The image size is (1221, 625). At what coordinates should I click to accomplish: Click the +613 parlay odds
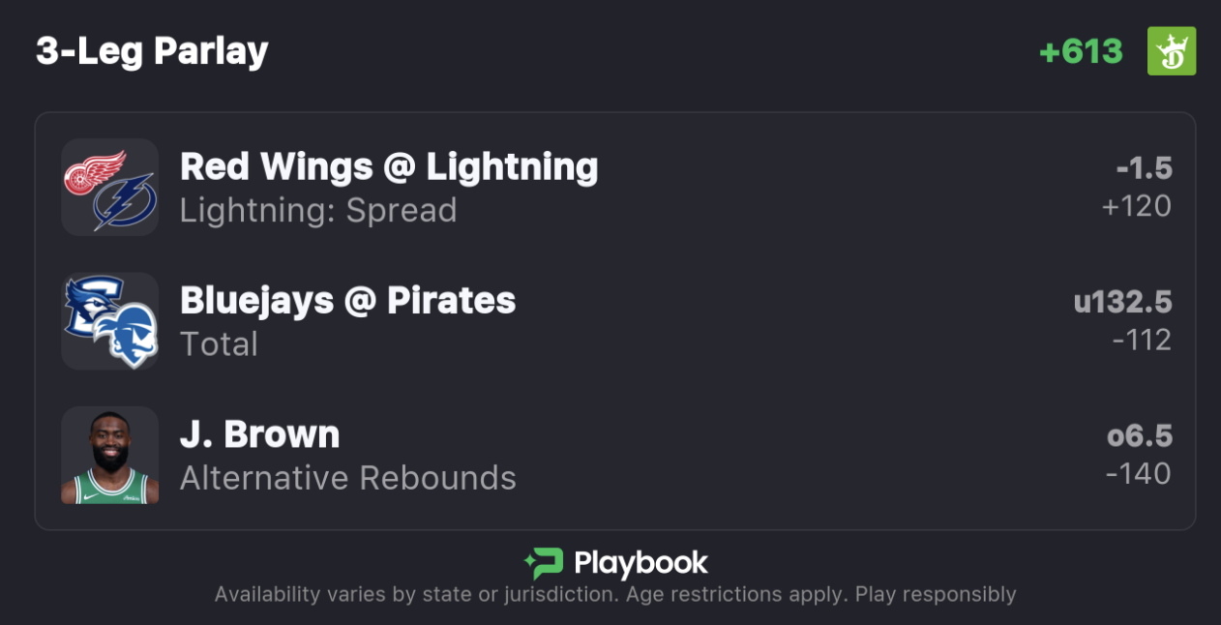(1081, 51)
